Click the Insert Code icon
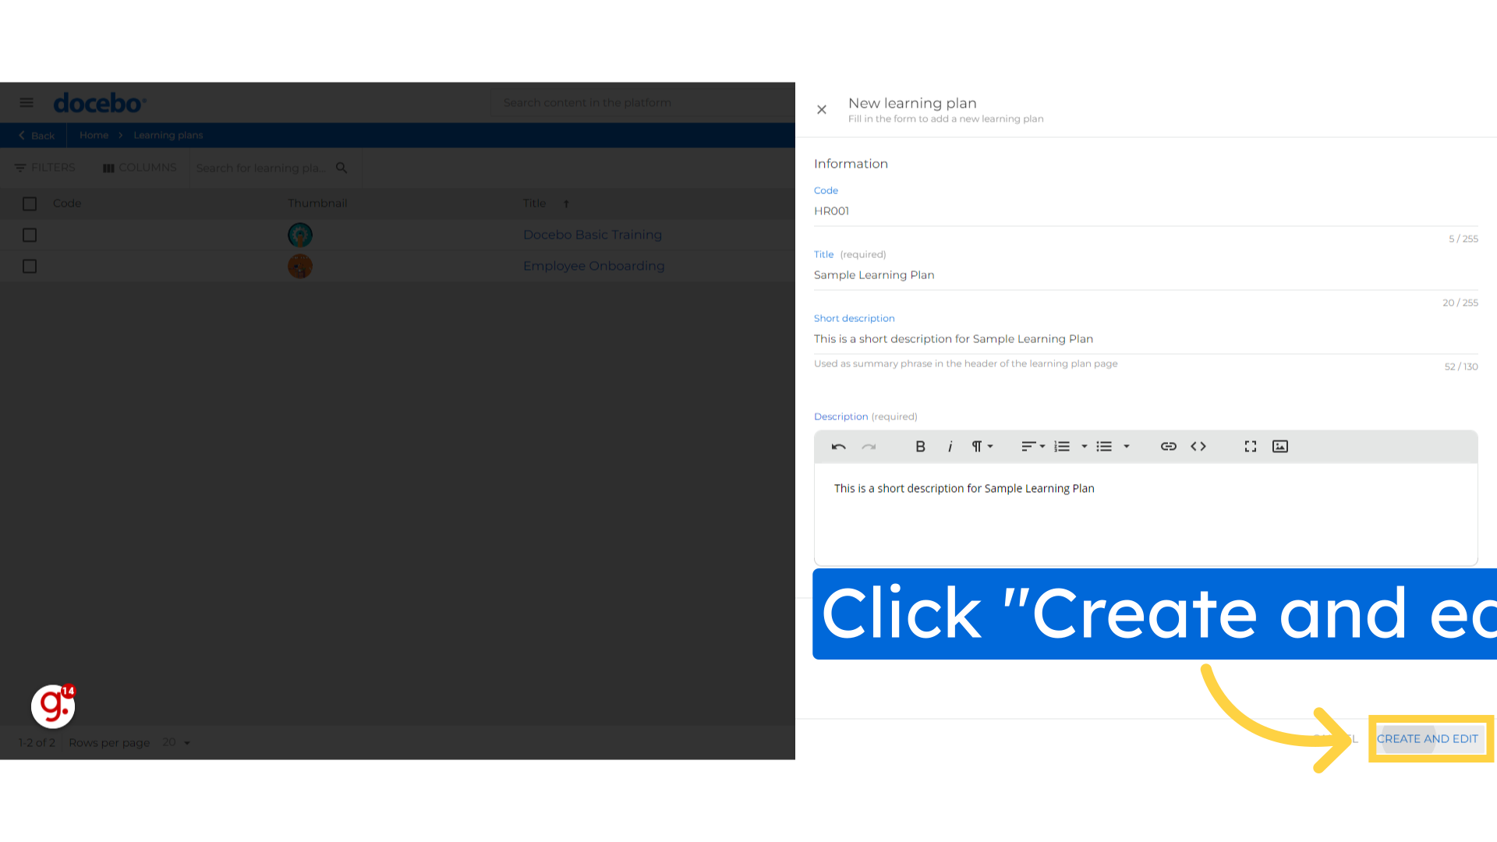Image resolution: width=1497 pixels, height=842 pixels. coord(1198,445)
